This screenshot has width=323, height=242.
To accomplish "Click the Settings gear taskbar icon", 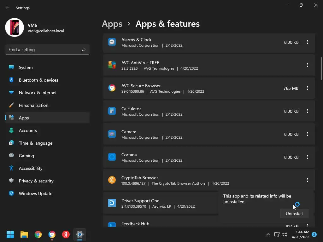I will coord(80,234).
